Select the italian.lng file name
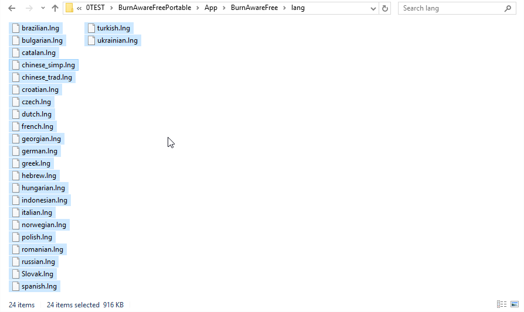524x312 pixels. [37, 212]
